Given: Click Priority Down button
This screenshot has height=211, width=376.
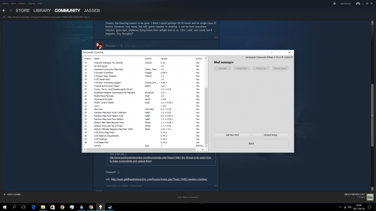Looking at the screenshot, I should (280, 68).
